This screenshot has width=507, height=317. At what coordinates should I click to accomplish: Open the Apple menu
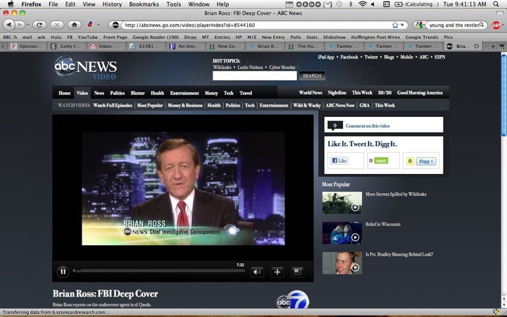(x=11, y=4)
